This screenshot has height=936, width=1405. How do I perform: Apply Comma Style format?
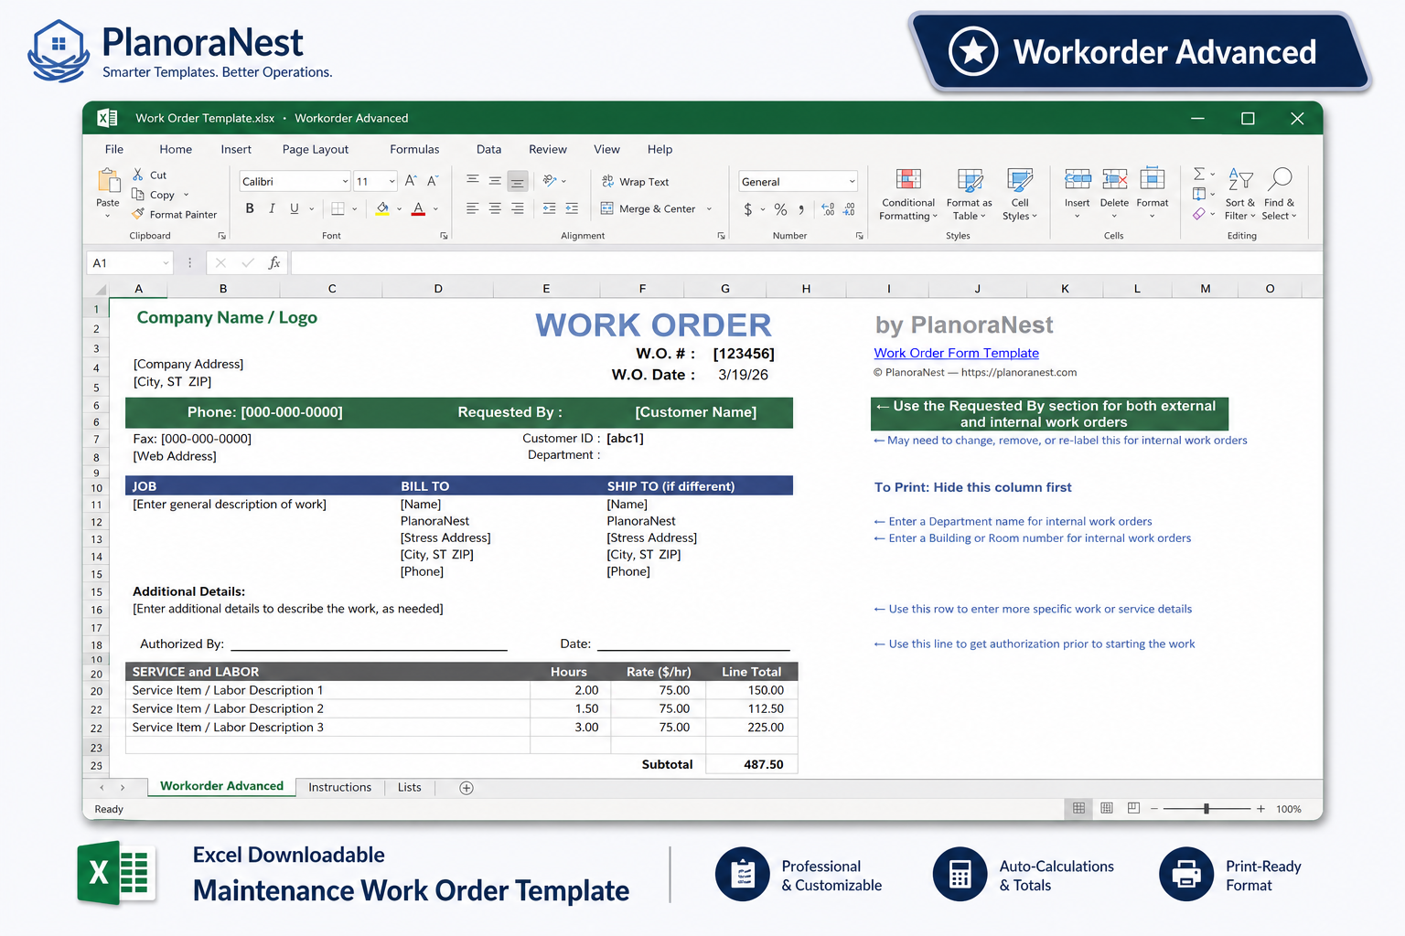click(801, 209)
